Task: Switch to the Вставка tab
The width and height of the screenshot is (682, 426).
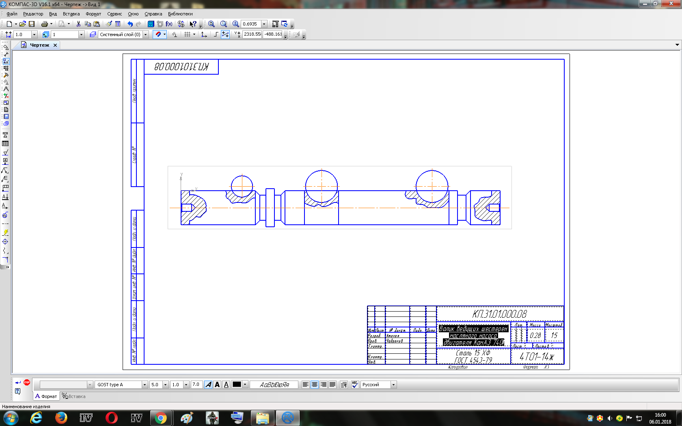Action: pos(73,396)
